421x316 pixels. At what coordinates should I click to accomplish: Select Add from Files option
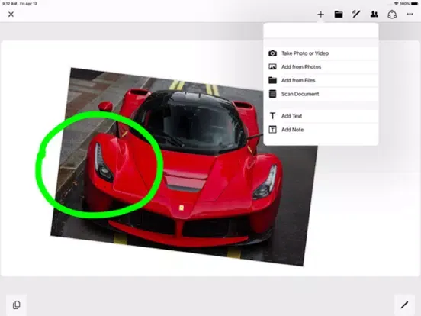coord(321,80)
